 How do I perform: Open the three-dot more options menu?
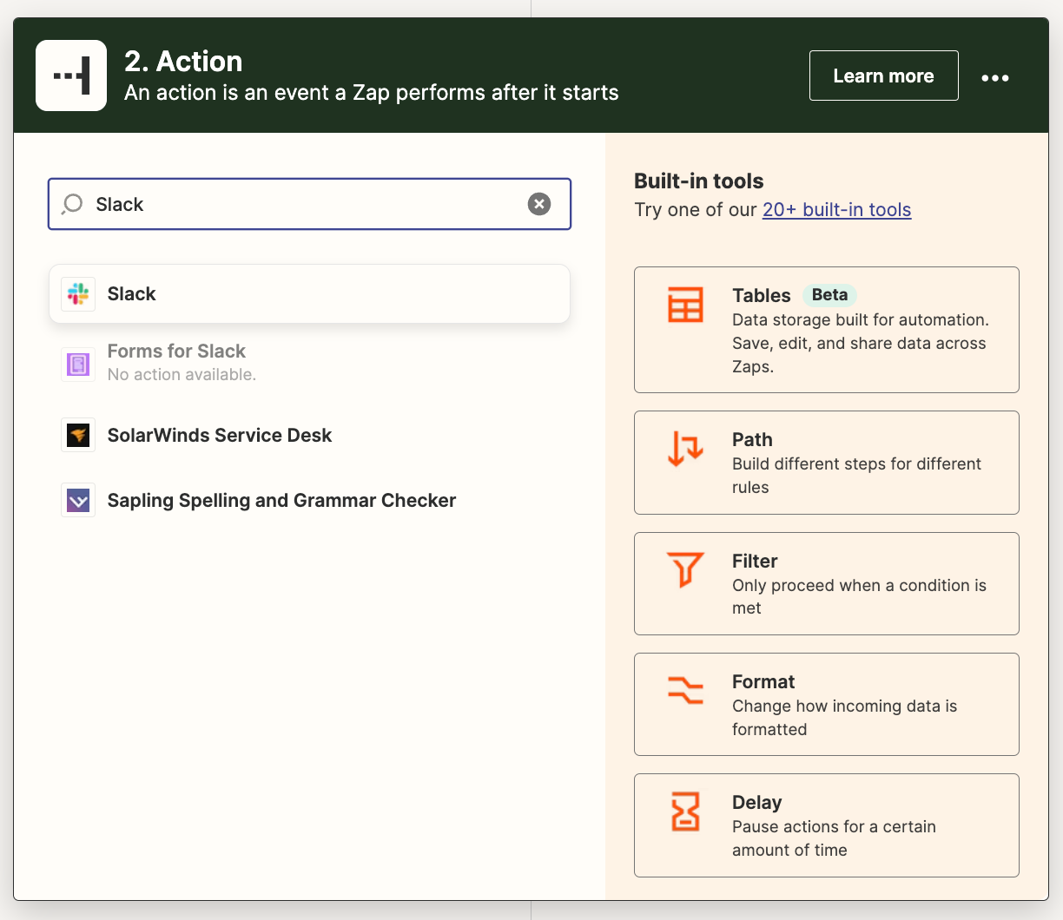[x=994, y=77]
